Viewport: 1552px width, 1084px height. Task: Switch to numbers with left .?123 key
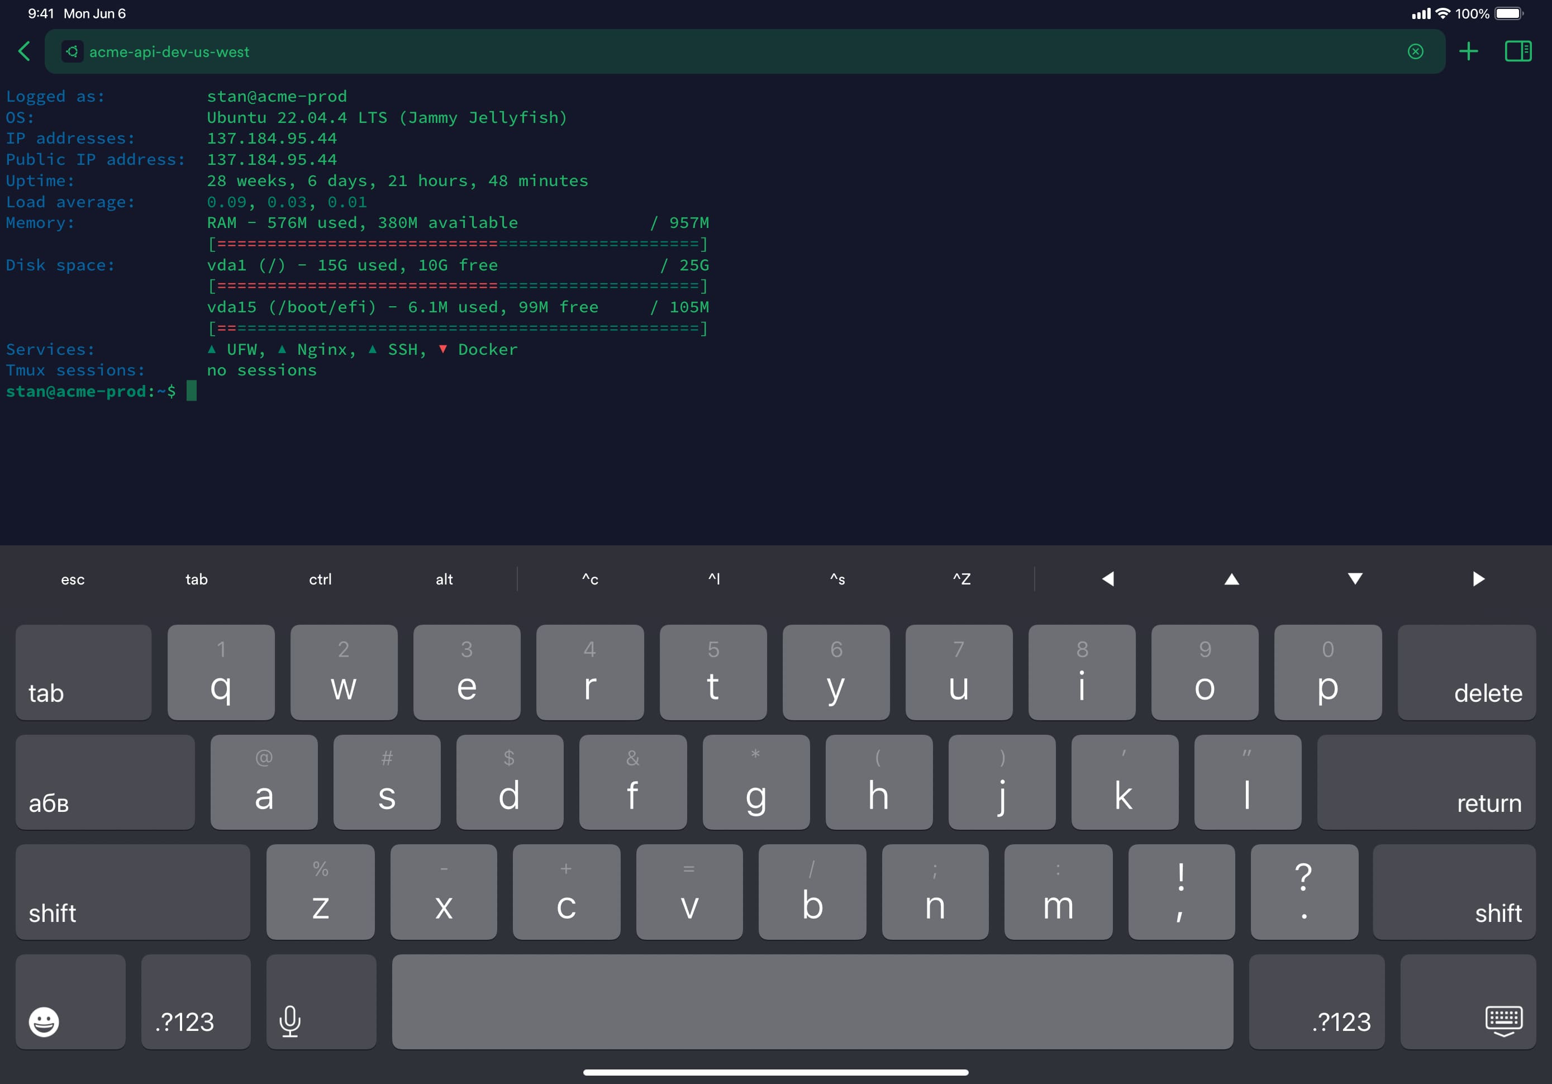tap(196, 1002)
